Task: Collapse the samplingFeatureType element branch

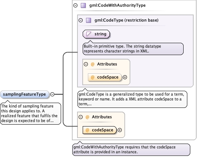Action: click(x=52, y=94)
